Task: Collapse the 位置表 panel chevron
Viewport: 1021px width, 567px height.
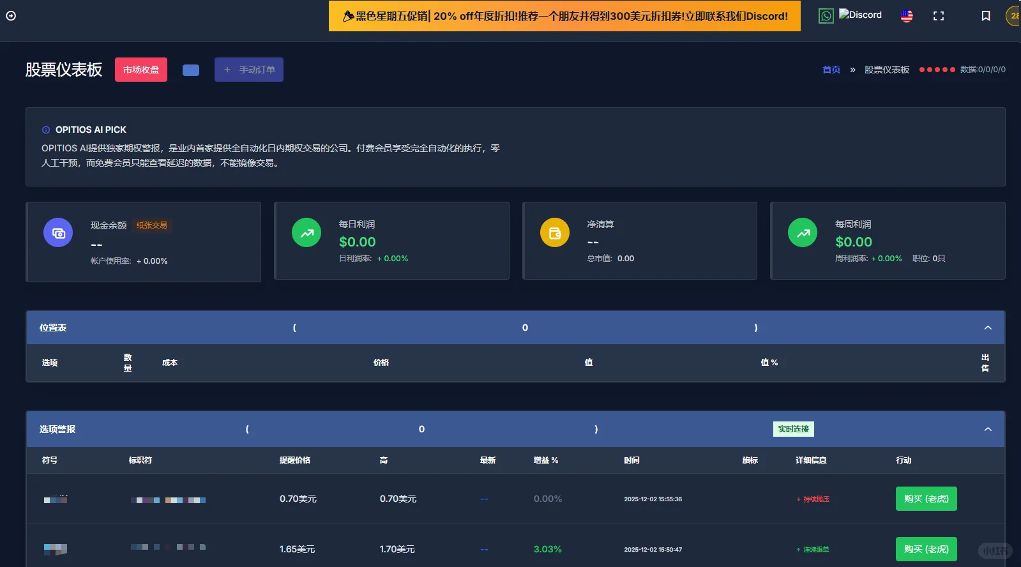Action: tap(988, 328)
